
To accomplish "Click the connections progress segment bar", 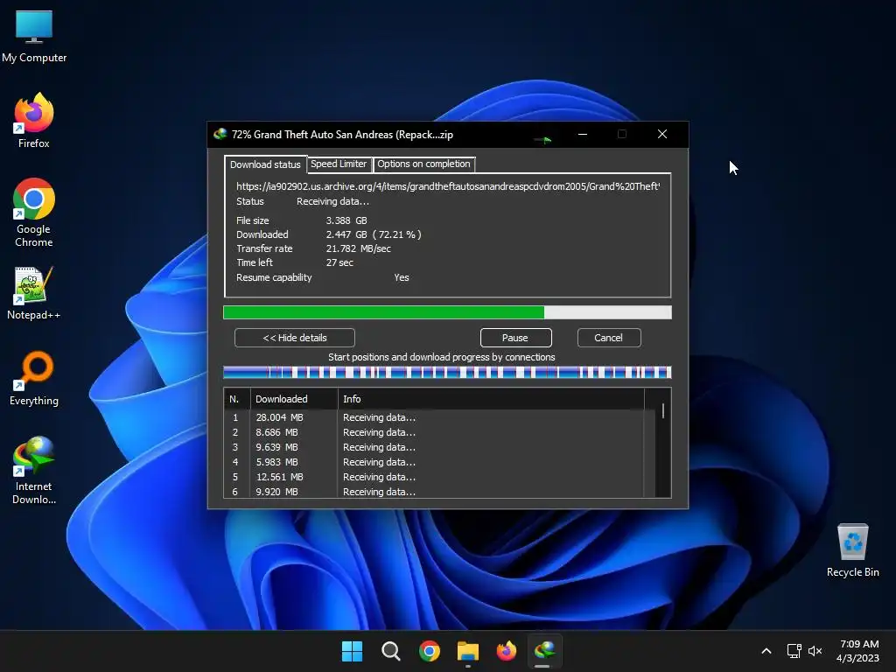I will coord(447,373).
